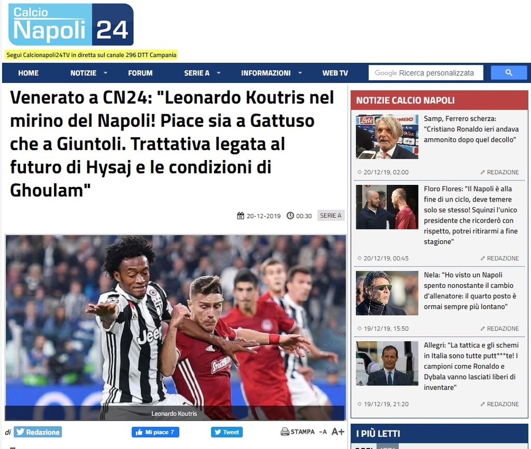Open the FORUM menu item
The image size is (531, 449).
pyautogui.click(x=140, y=73)
